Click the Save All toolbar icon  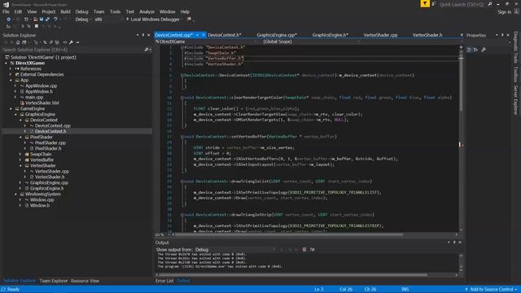tap(47, 20)
